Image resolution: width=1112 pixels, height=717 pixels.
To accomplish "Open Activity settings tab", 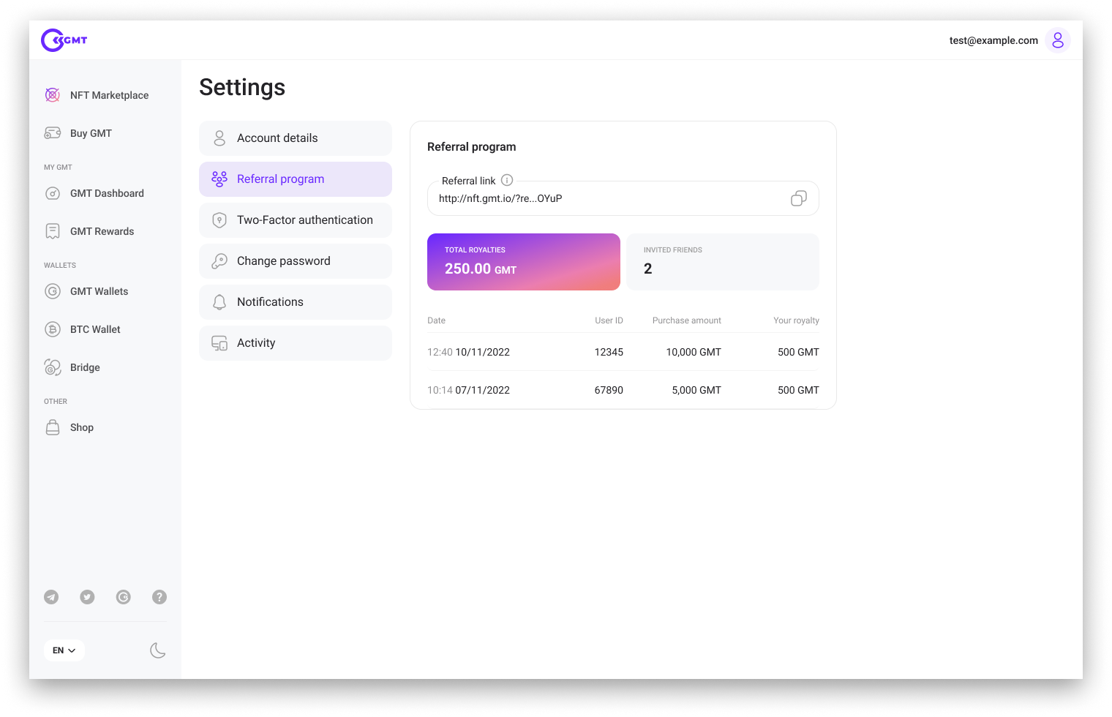I will (x=296, y=343).
